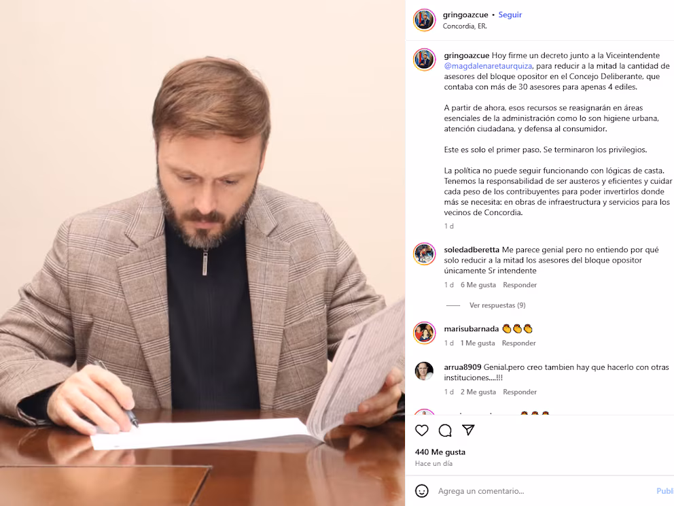Open @magdalenaretaurquiza mention link
The height and width of the screenshot is (506, 674).
click(x=488, y=66)
